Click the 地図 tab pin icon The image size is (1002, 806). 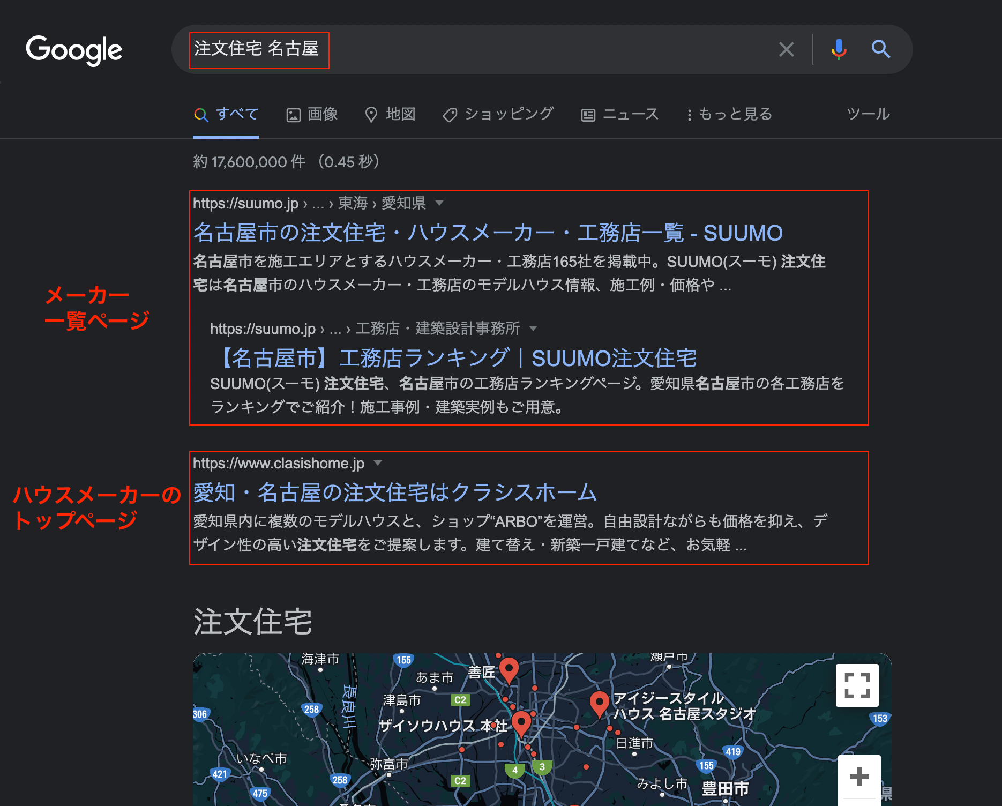click(x=371, y=115)
